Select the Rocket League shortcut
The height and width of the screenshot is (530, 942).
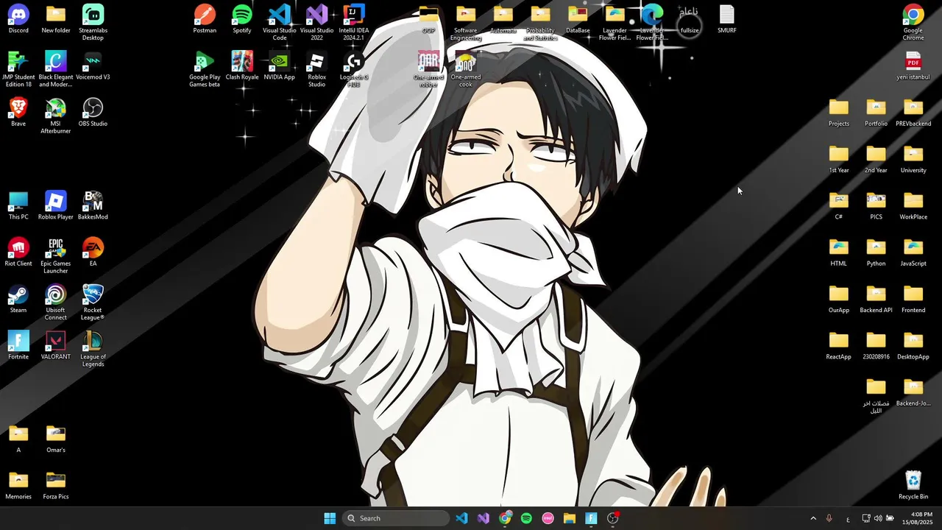[93, 303]
